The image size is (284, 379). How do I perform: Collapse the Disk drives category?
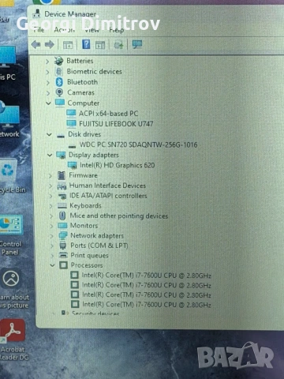point(49,134)
